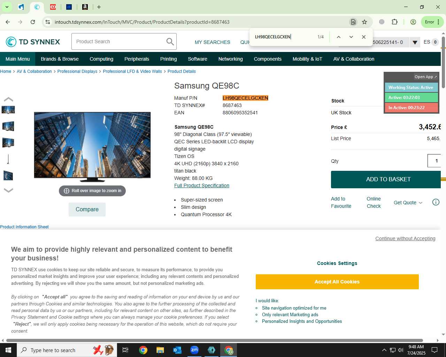This screenshot has height=357, width=446.
Task: Open Product Information Sheet link
Action: [x=24, y=227]
